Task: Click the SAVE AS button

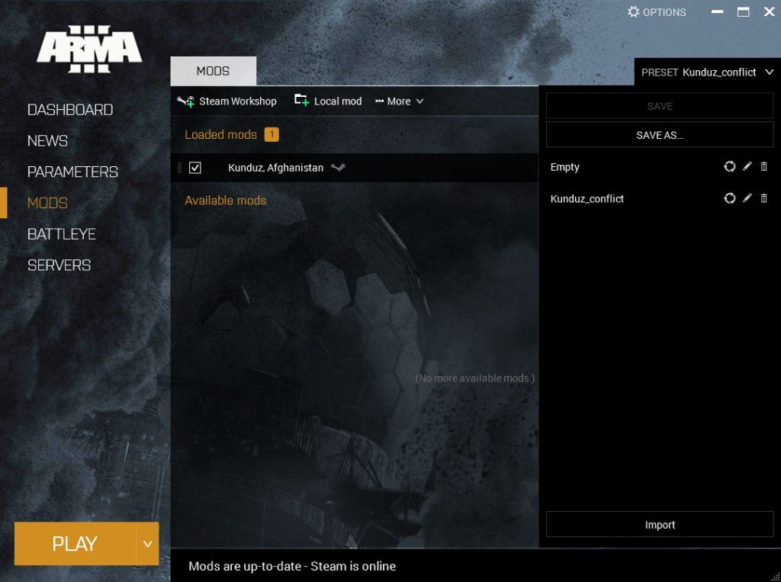Action: 659,134
